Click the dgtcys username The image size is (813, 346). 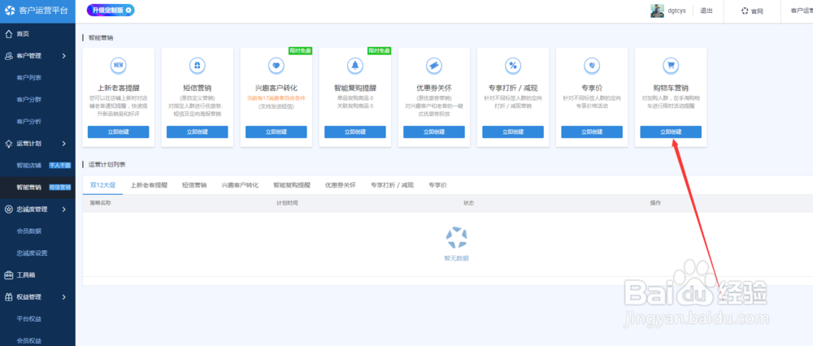coord(676,11)
